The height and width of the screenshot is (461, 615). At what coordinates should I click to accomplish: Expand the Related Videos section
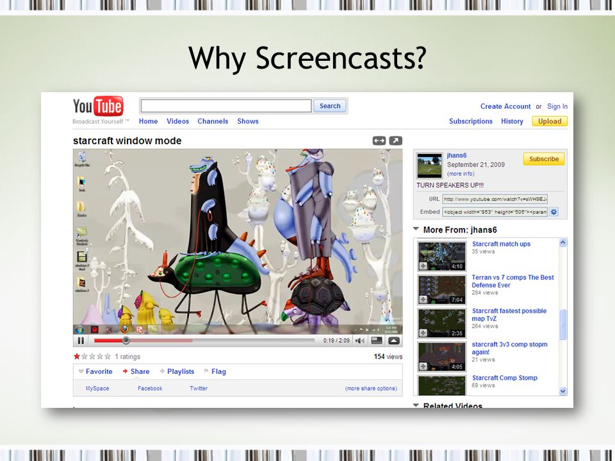416,405
